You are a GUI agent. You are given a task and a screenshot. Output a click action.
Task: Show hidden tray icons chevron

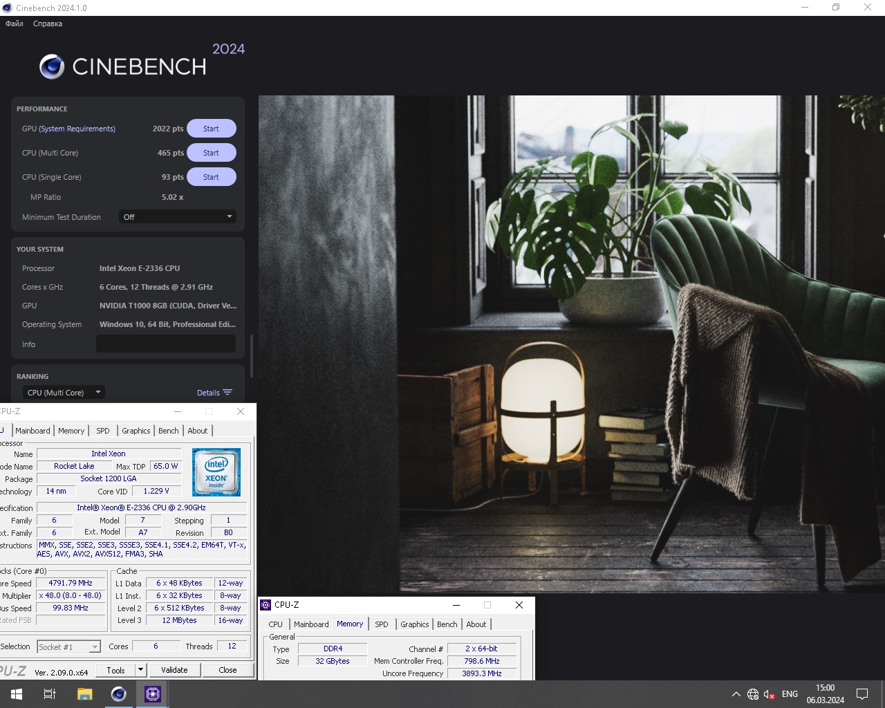pos(736,694)
